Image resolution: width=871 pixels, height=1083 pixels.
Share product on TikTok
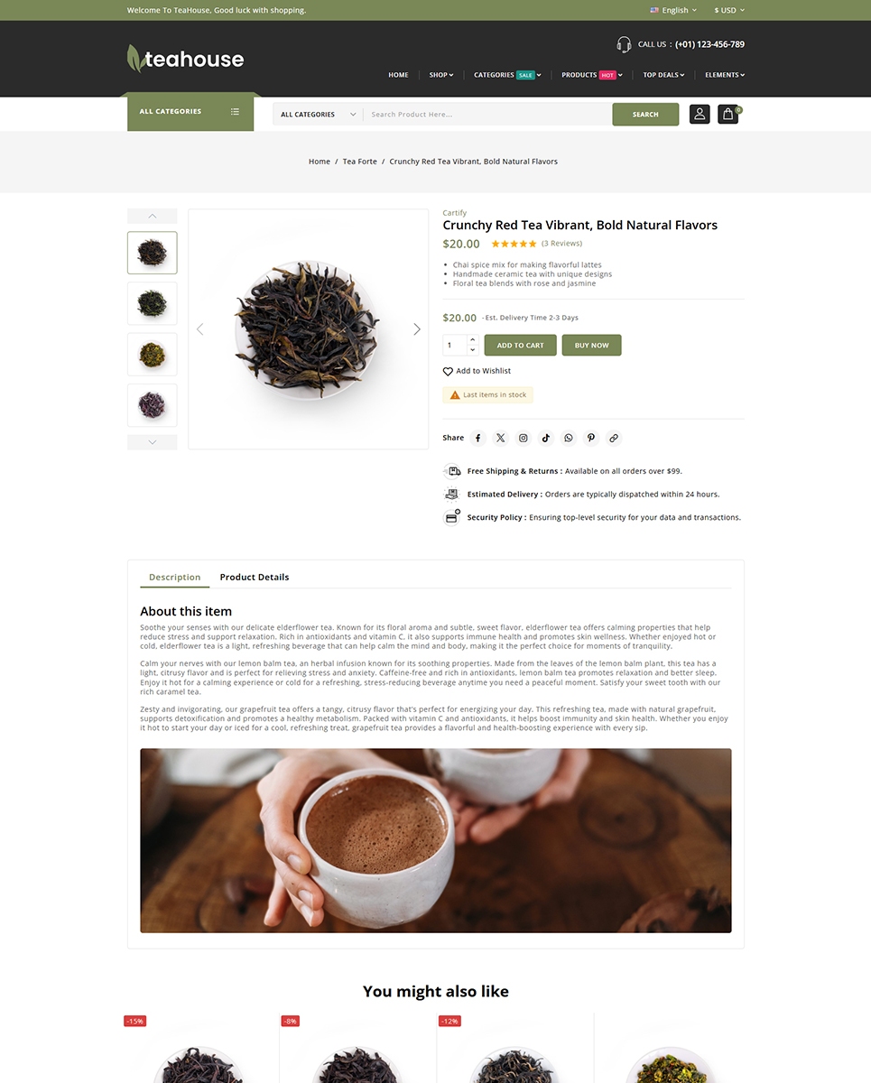click(x=546, y=438)
